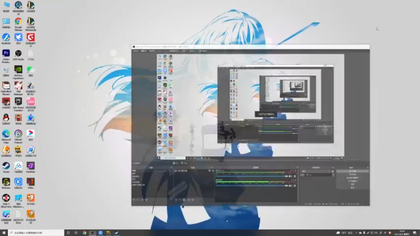Screen dimensions: 420x236
Task: Open first mixer channel gear settings
Action: tap(295, 176)
